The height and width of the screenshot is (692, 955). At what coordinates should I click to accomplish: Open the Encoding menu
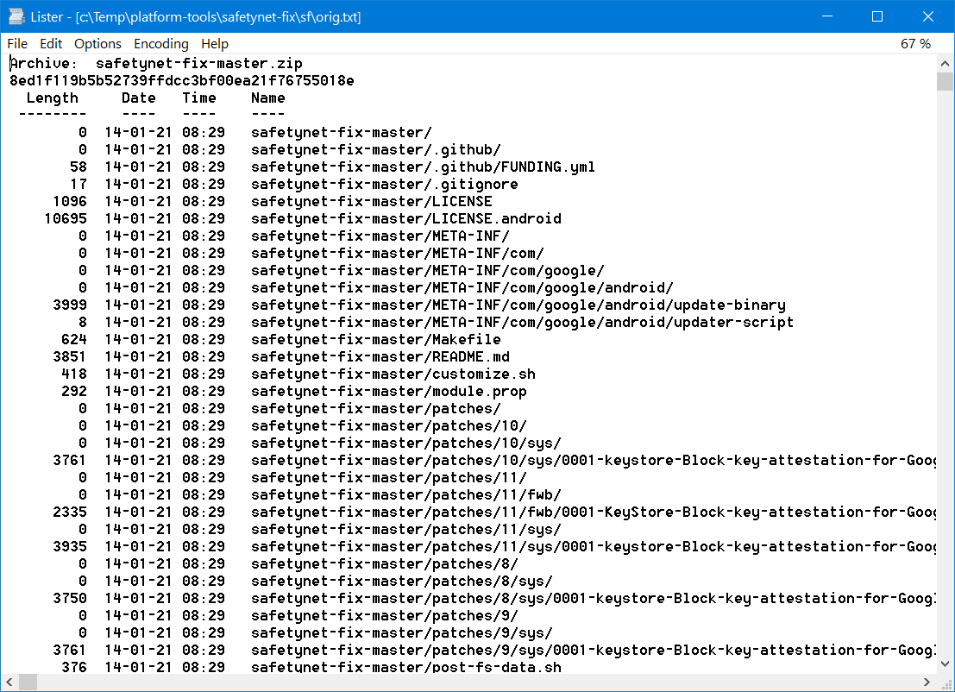pyautogui.click(x=161, y=44)
